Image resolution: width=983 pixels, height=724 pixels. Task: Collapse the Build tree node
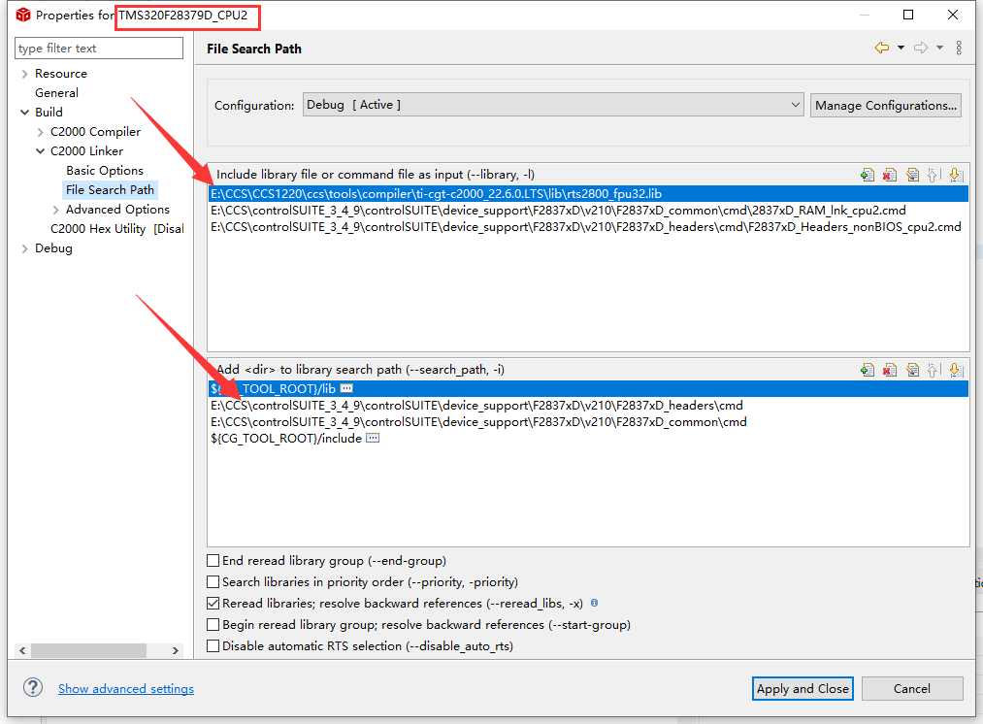[x=24, y=113]
